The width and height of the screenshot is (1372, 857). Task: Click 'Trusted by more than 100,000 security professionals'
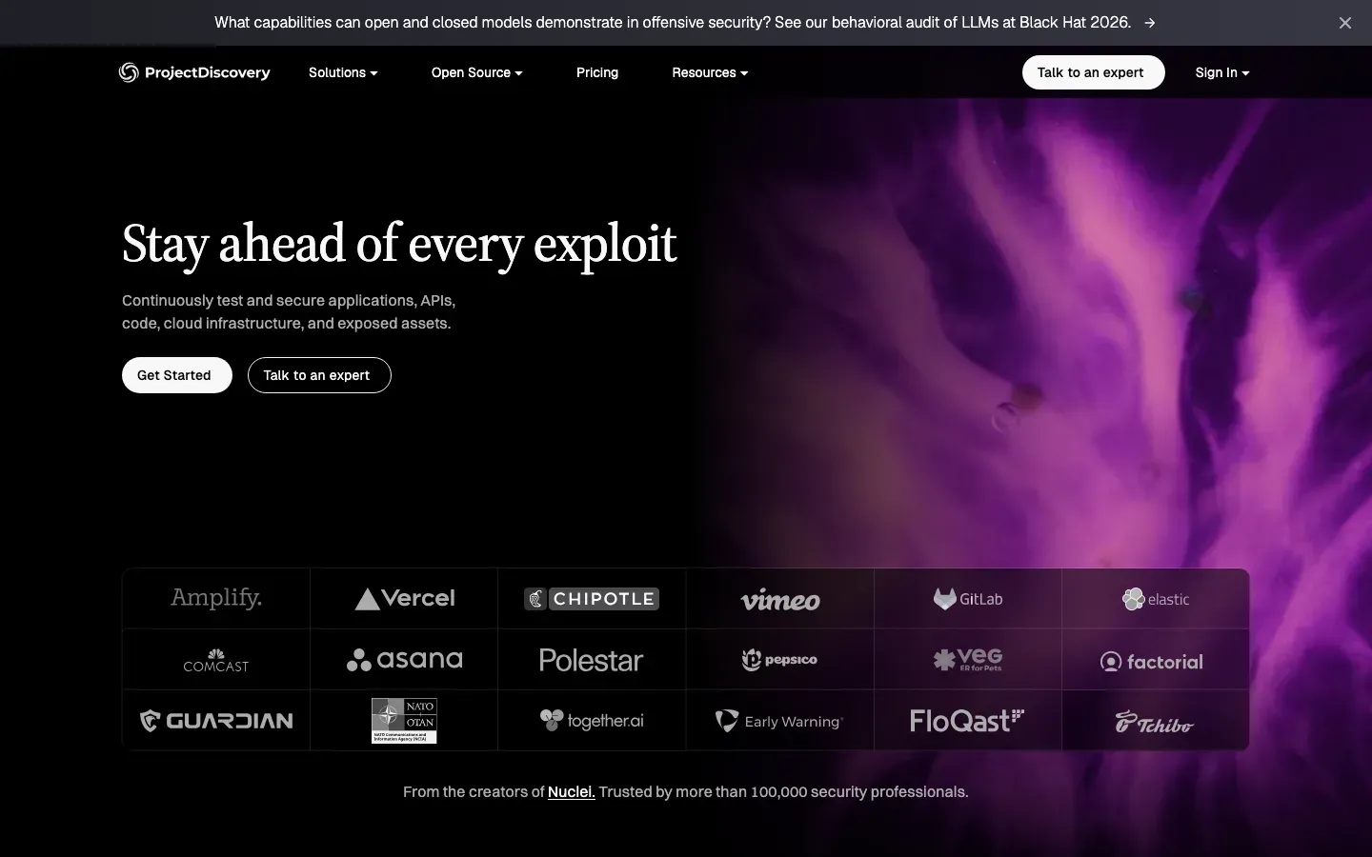click(783, 792)
